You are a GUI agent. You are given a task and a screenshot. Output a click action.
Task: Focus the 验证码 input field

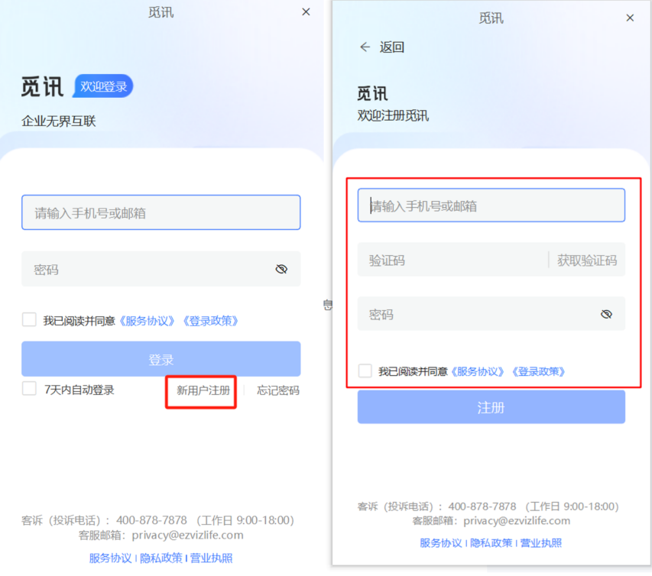(453, 260)
